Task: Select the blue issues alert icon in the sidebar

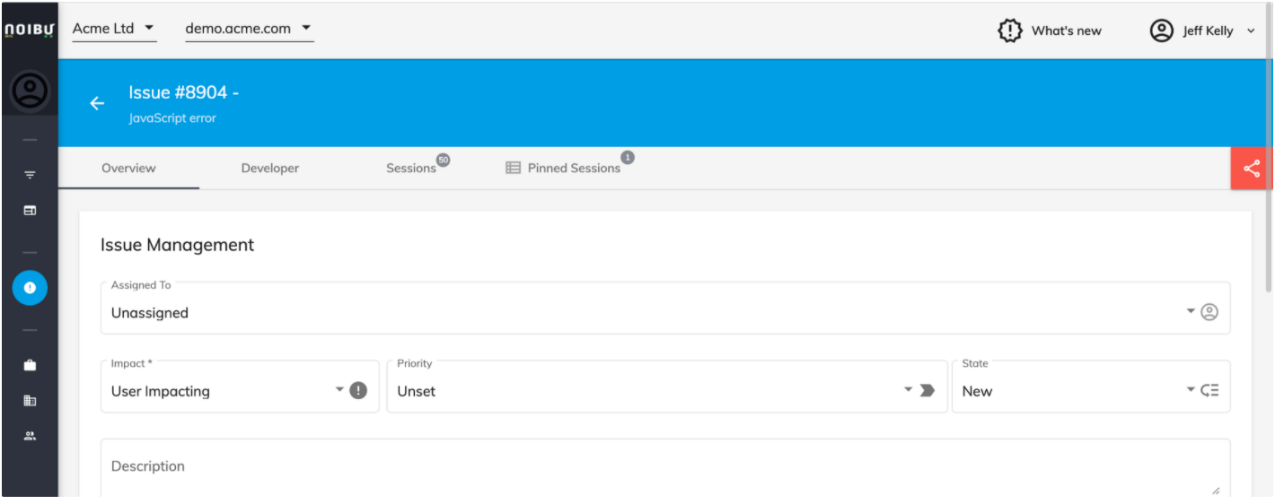Action: [x=30, y=287]
